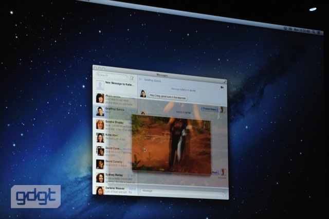Click the Geoffrey Garcia recipient in To field
The height and width of the screenshot is (219, 329).
point(153,81)
